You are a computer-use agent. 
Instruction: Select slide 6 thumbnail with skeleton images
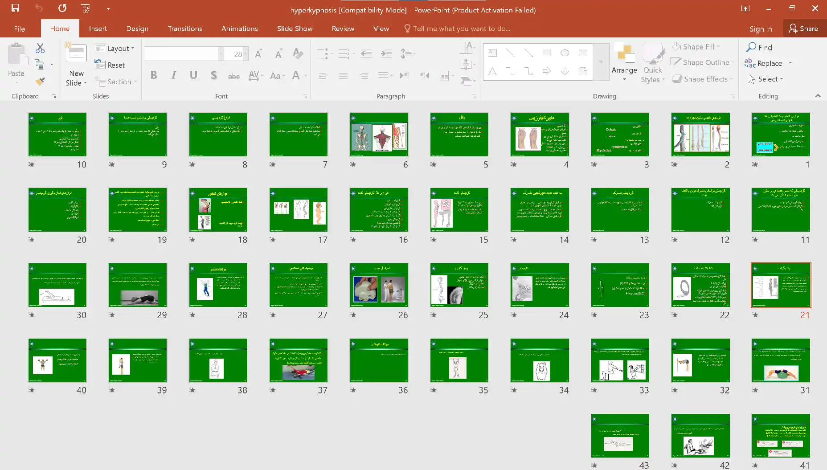click(x=379, y=134)
